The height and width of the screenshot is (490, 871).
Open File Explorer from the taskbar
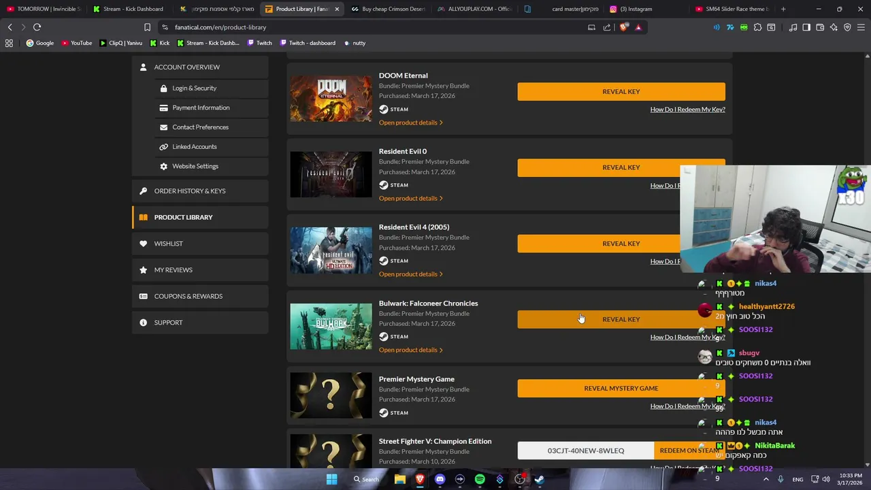[400, 479]
